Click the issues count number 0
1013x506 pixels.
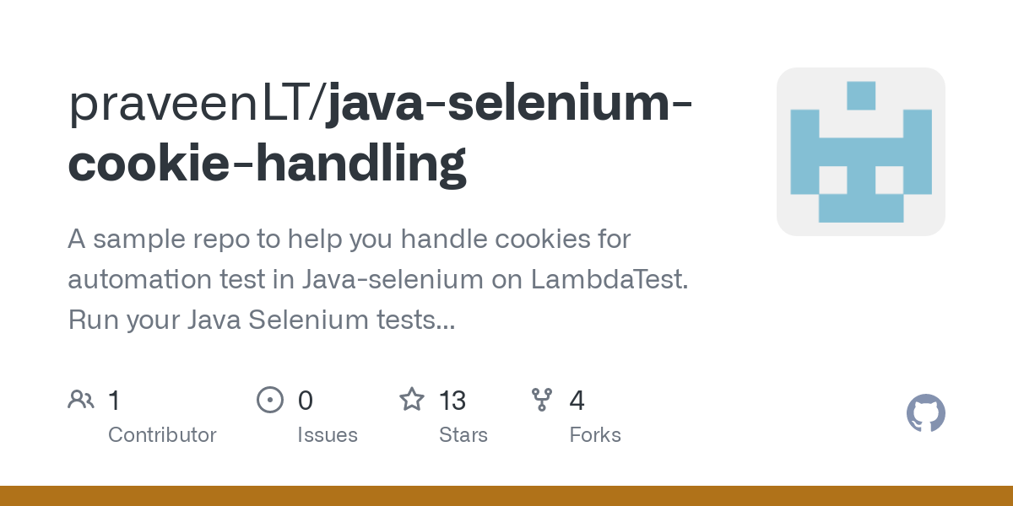[x=306, y=400]
